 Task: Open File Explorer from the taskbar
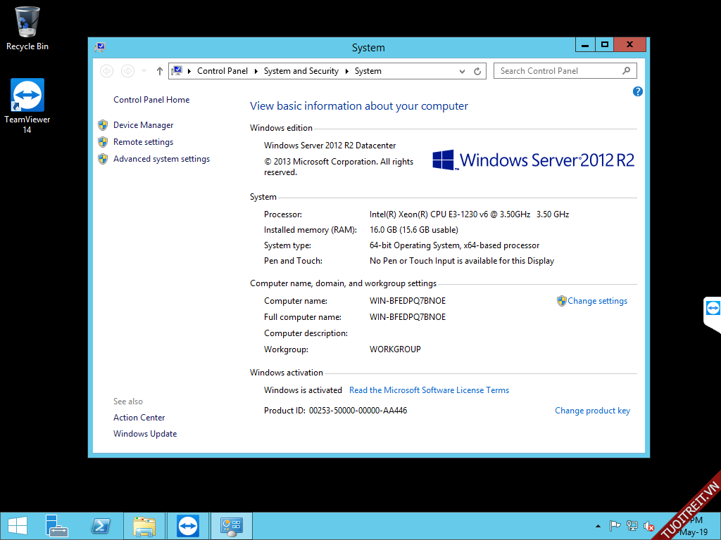pos(144,526)
